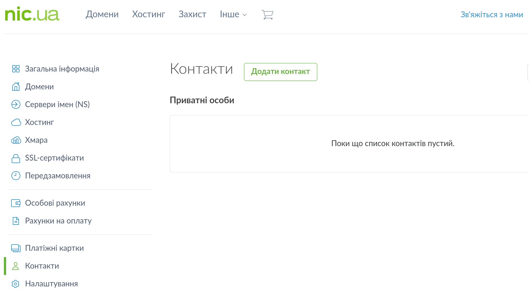Click the cloud icon beside Хостинг

(x=16, y=122)
